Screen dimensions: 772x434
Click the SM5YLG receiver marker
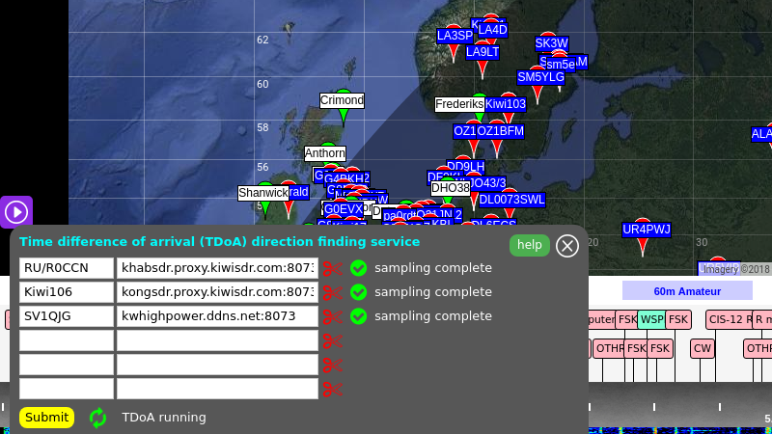540,77
